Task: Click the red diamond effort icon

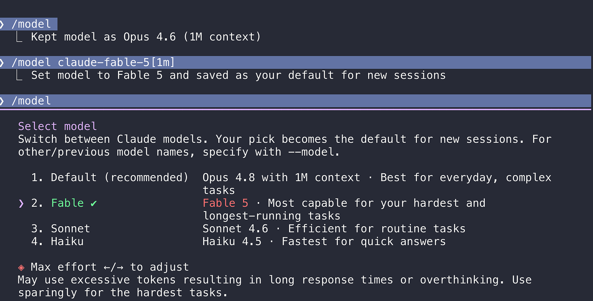Action: 21,267
